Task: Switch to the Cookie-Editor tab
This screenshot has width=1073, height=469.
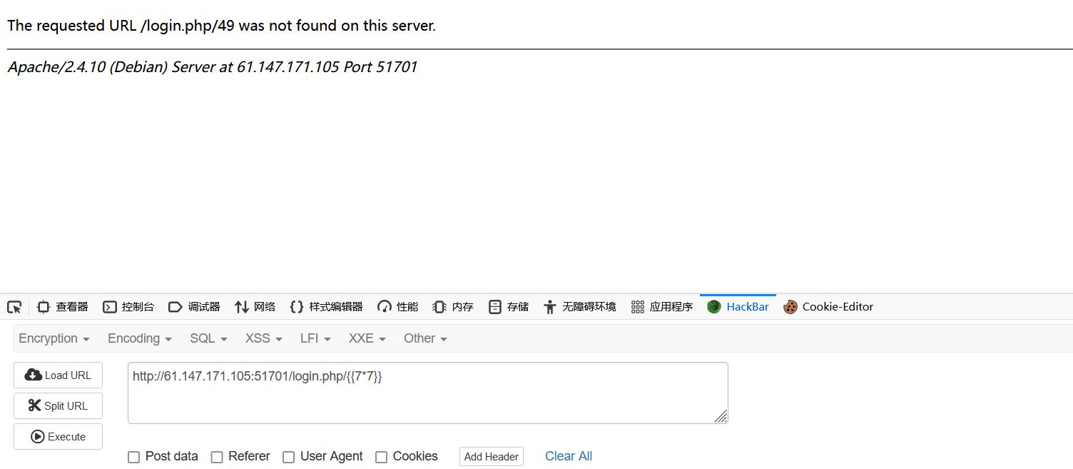Action: pyautogui.click(x=828, y=307)
